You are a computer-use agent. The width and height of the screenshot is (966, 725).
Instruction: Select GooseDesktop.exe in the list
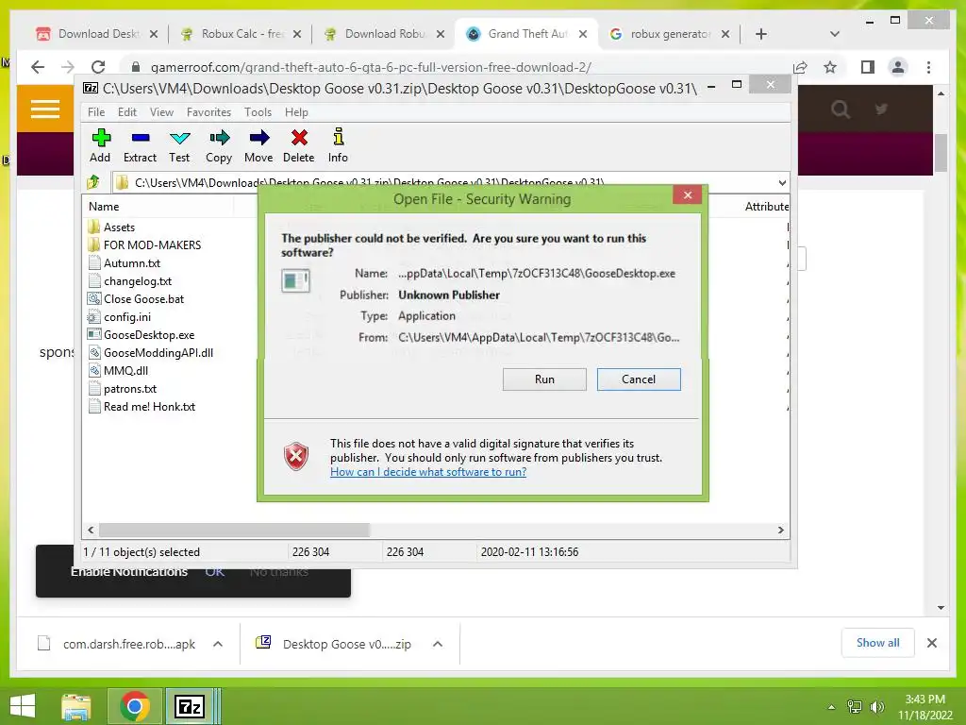click(x=142, y=335)
